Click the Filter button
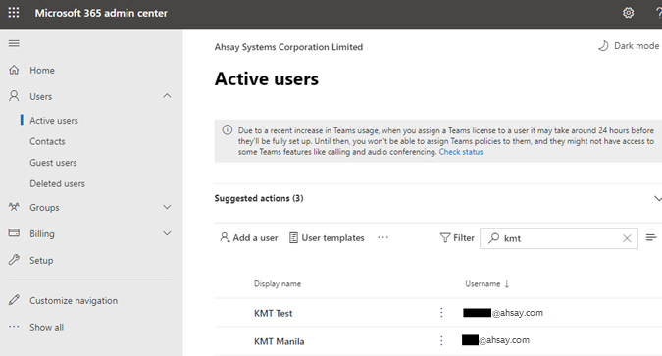Viewport: 662px width, 356px height. [457, 237]
